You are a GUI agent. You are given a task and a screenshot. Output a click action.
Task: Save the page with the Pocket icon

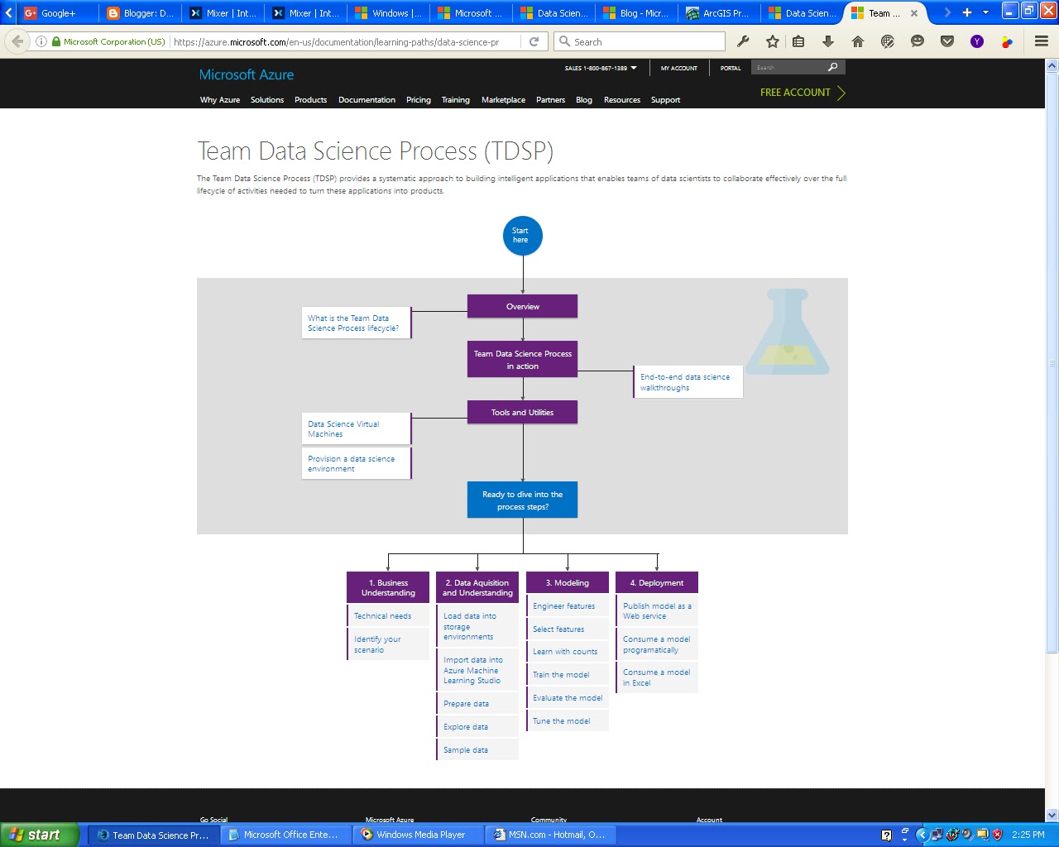tap(946, 41)
